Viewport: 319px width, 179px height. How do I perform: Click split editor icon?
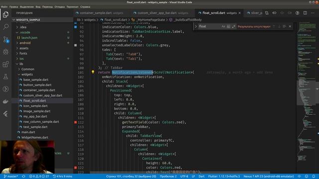pos(305,13)
